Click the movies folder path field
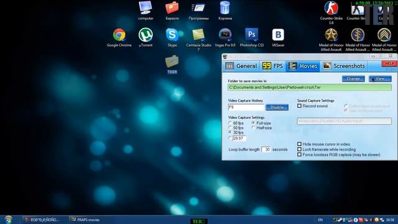The height and width of the screenshot is (224, 398). click(x=310, y=87)
